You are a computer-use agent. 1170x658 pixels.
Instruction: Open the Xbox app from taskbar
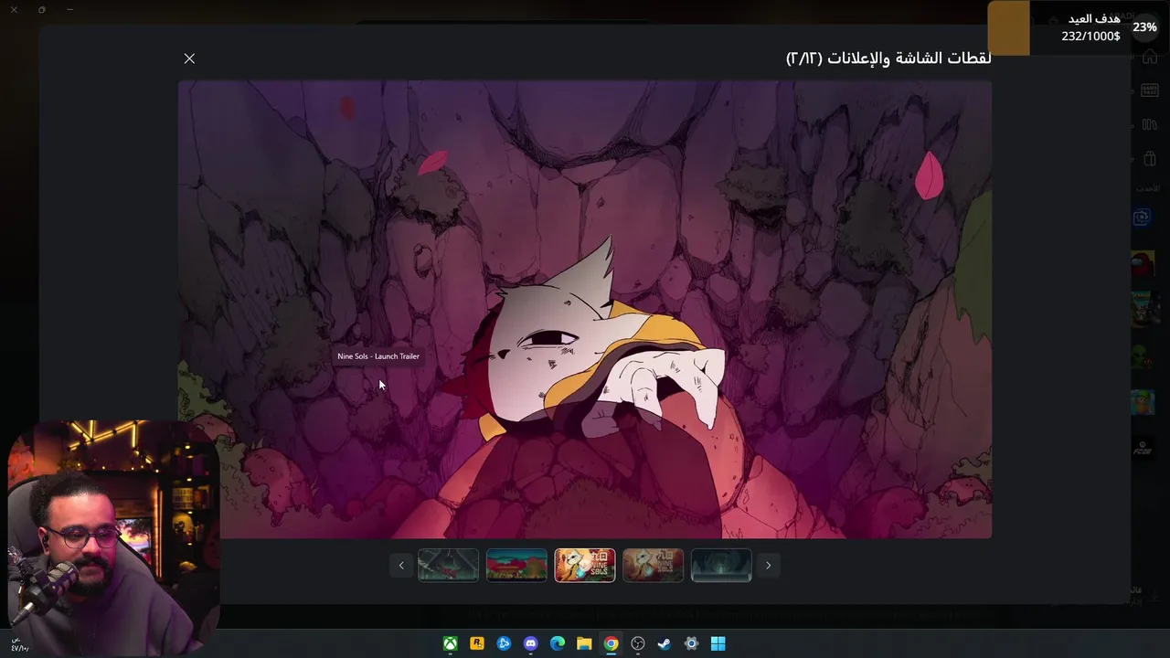tap(451, 643)
